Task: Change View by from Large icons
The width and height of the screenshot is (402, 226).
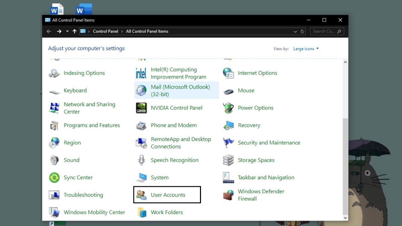Action: click(306, 49)
